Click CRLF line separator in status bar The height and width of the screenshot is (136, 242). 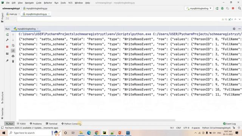(x=178, y=128)
